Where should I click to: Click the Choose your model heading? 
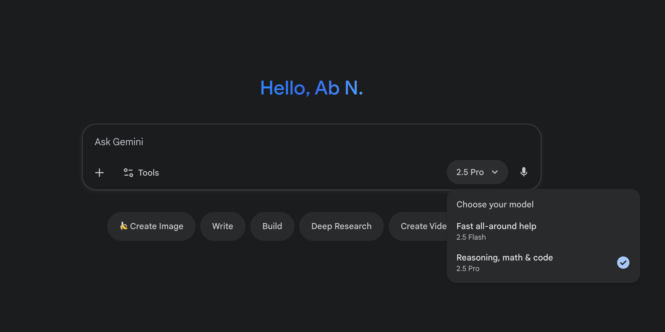tap(495, 204)
